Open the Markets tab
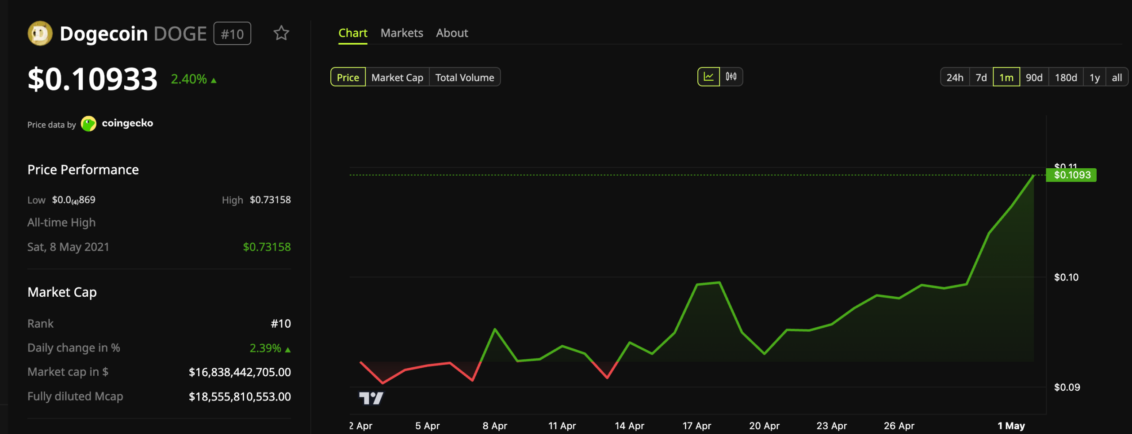1132x434 pixels. 402,33
